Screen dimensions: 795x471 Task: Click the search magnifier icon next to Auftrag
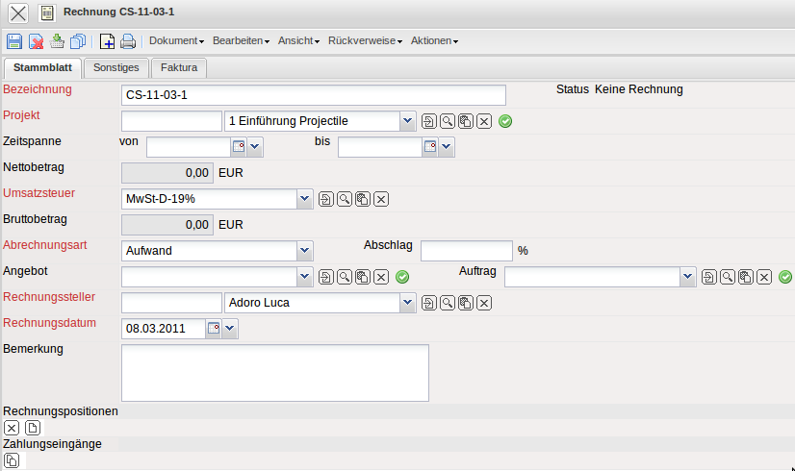[x=728, y=277]
